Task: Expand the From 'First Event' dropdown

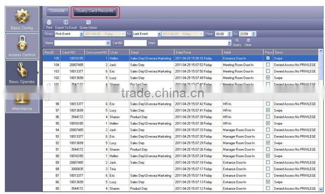Action: pos(80,34)
